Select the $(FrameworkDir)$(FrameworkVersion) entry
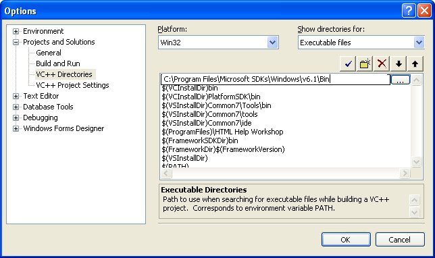Image resolution: width=435 pixels, height=258 pixels. click(x=223, y=149)
